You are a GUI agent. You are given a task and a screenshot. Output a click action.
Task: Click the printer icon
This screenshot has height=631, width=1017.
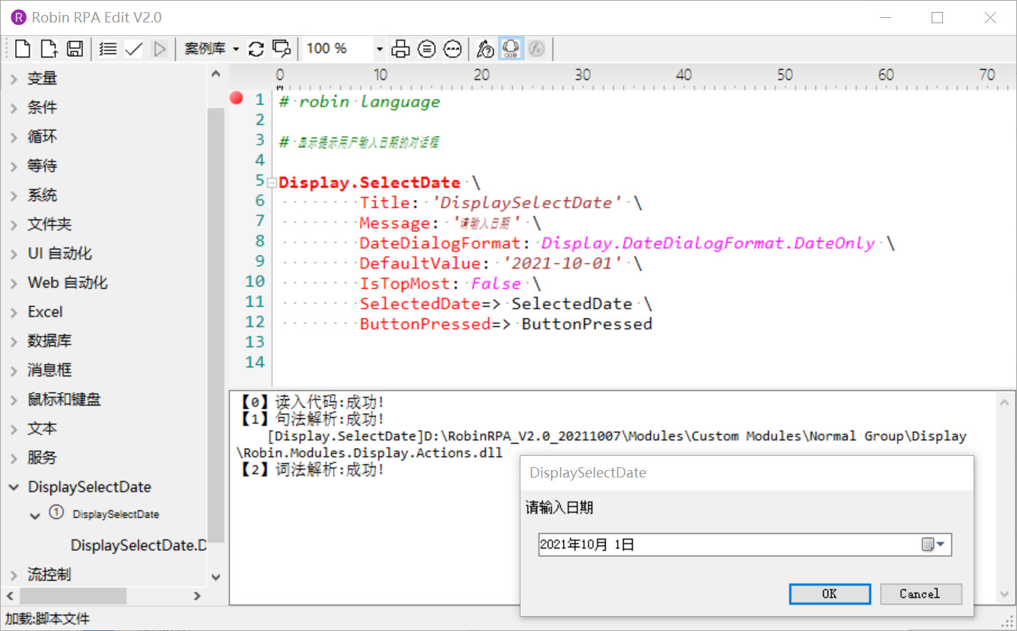(401, 49)
